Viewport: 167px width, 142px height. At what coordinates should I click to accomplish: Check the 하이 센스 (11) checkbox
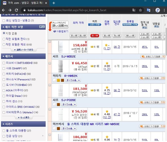(4, 101)
